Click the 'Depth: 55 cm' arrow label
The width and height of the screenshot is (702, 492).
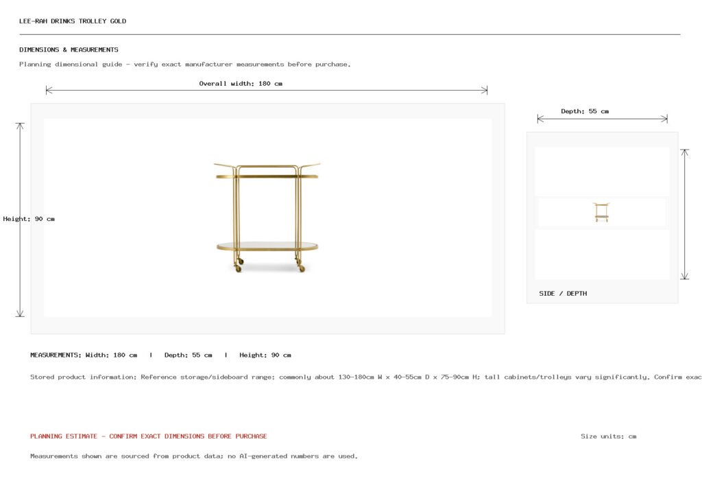[x=585, y=111]
